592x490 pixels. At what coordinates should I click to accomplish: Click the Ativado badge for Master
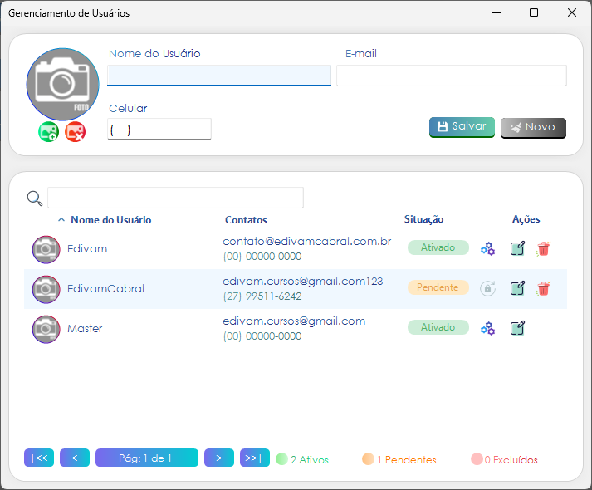(438, 327)
